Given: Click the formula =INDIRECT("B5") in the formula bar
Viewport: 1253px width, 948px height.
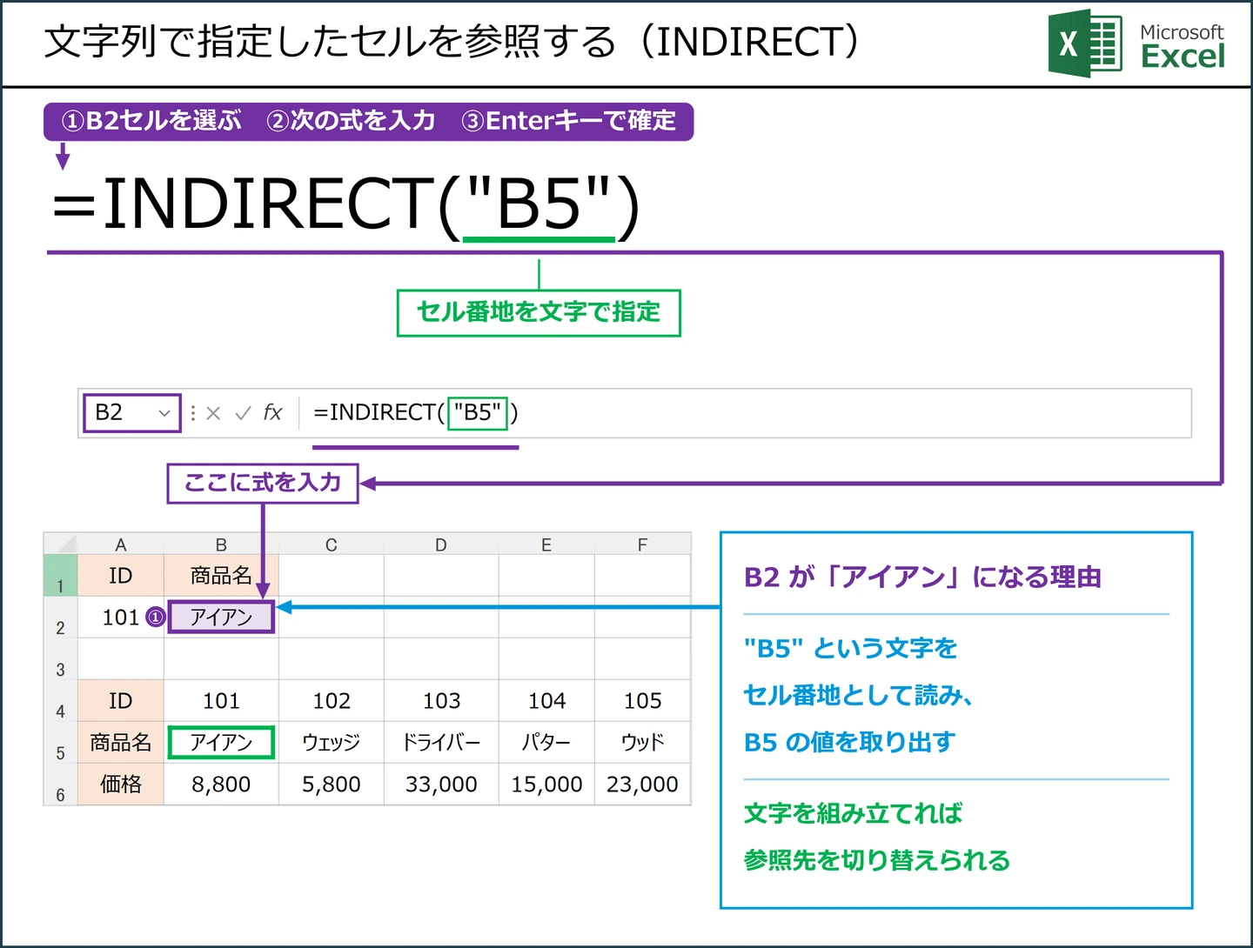Looking at the screenshot, I should point(416,412).
